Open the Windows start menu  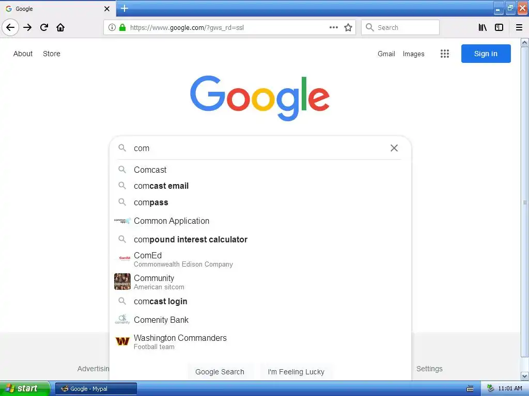point(25,388)
